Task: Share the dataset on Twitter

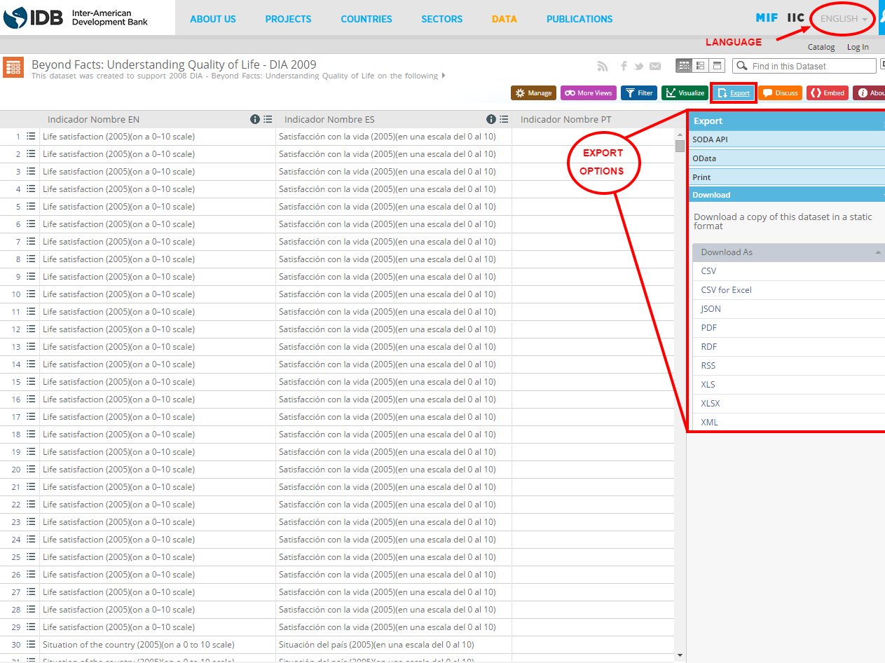Action: coord(640,66)
